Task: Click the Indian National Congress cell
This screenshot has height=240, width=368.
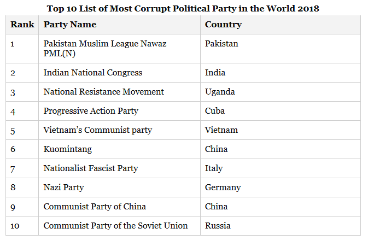Action: (x=93, y=73)
